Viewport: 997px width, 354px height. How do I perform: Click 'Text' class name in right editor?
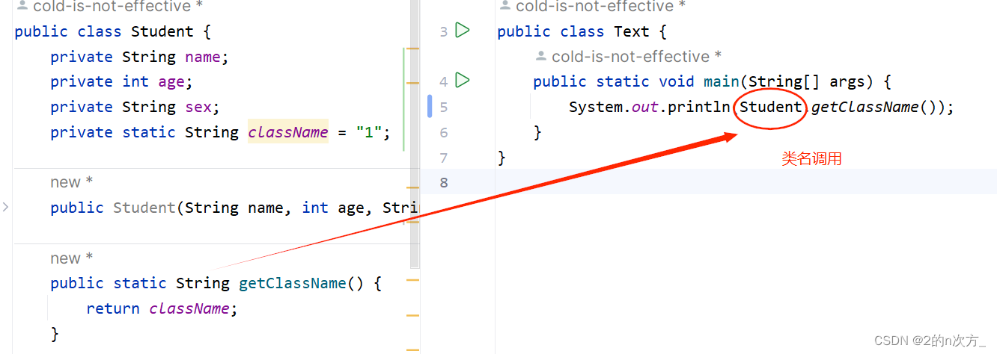click(x=632, y=31)
